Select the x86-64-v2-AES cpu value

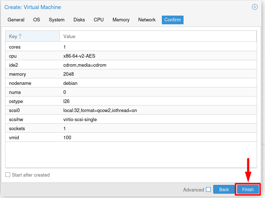point(79,56)
